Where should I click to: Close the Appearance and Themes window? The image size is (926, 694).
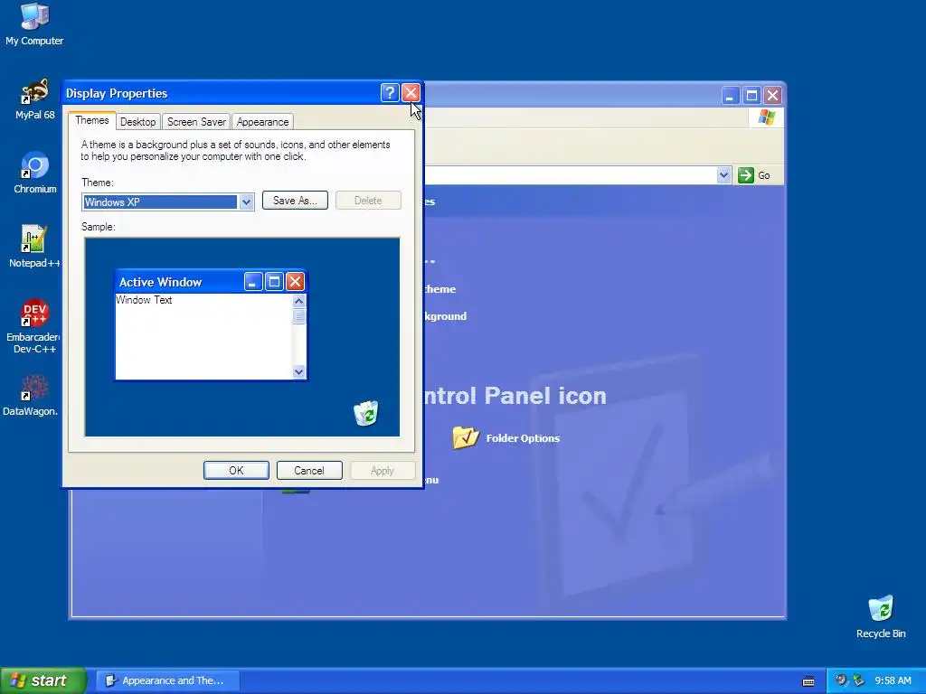pos(772,95)
